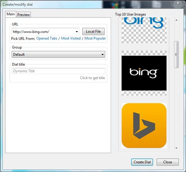Select the black Bing logo image
The height and width of the screenshot is (172, 186).
pos(144,73)
